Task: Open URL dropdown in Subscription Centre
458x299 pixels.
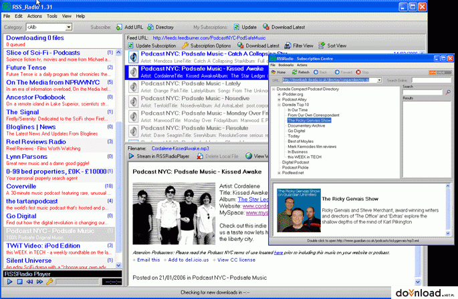Action: point(379,80)
